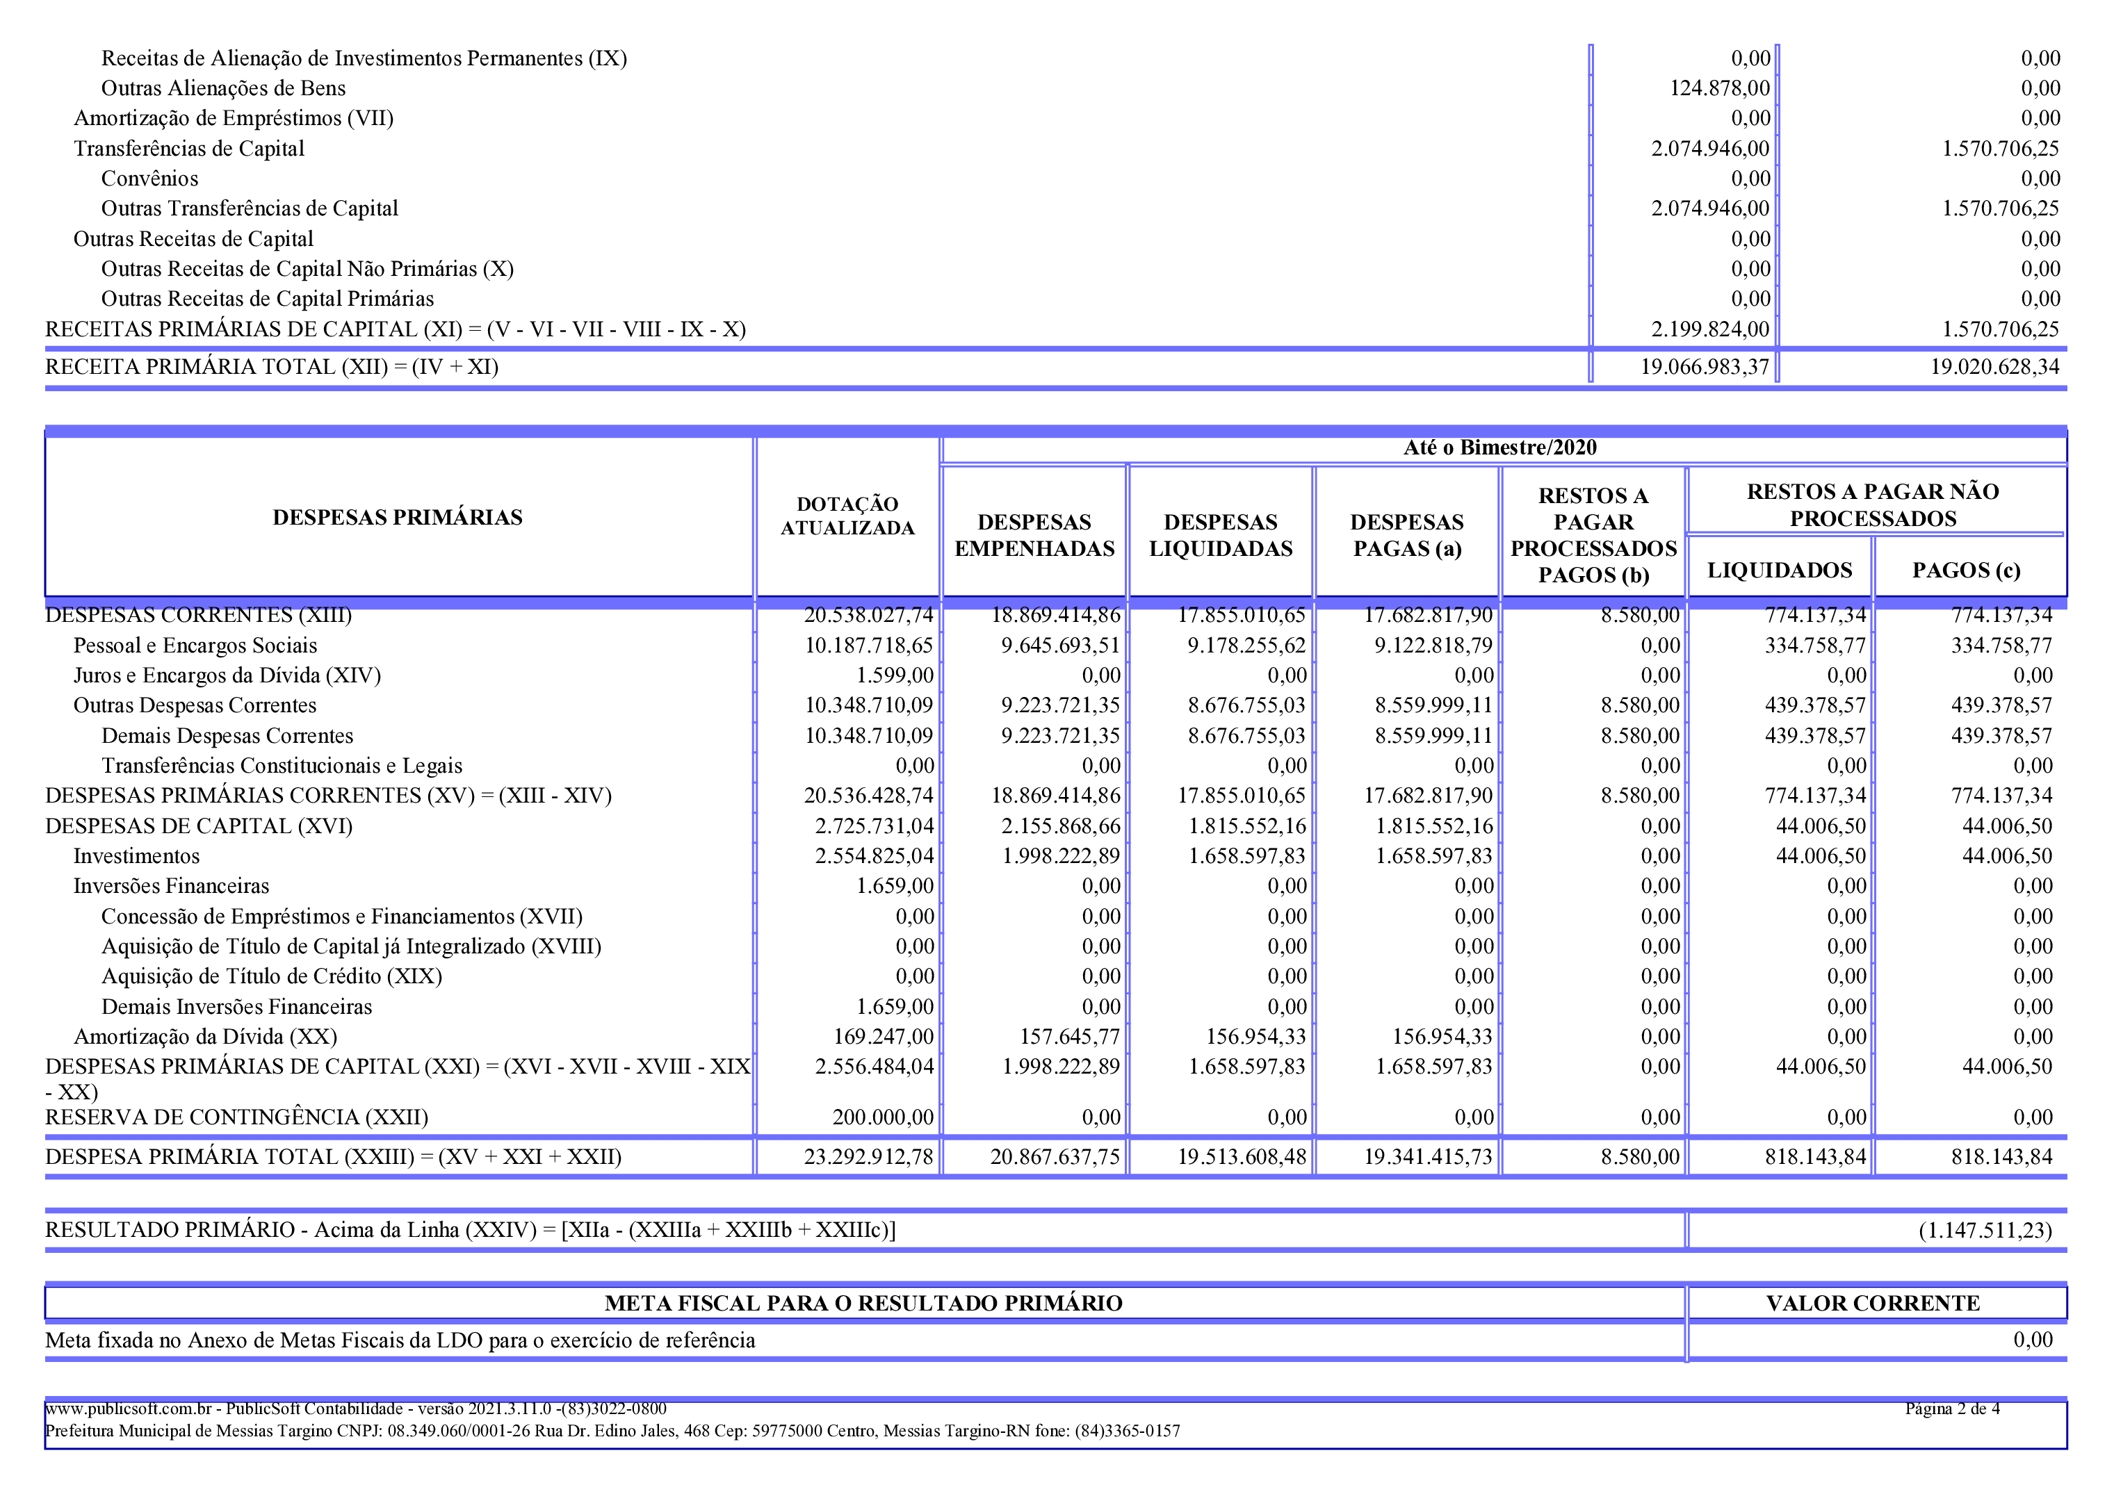Click the DESPESAS EMPENHADAS column header

point(1034,536)
